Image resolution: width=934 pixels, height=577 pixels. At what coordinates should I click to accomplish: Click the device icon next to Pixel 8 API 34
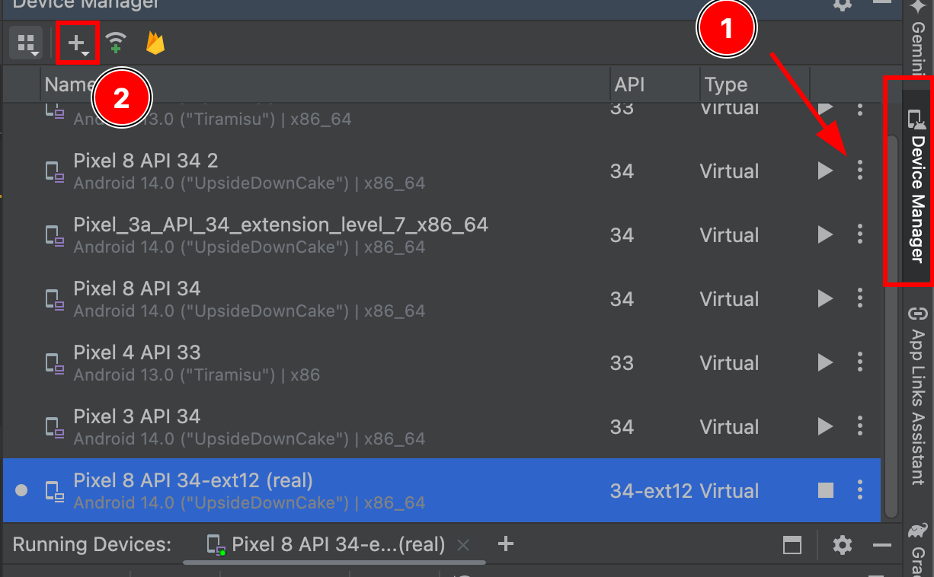[54, 299]
